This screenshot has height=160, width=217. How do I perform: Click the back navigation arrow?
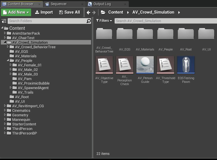[89, 12]
